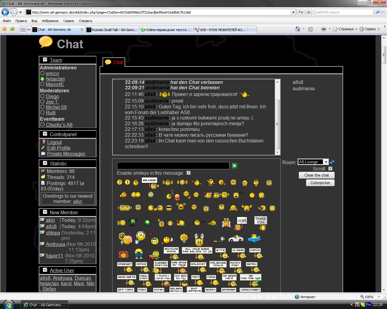387x309 pixels.
Task: Expand the address bar URL dropdown
Action: click(293, 12)
